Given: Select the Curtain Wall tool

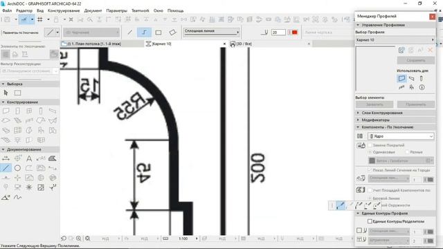Looking at the screenshot, I should point(17,130).
